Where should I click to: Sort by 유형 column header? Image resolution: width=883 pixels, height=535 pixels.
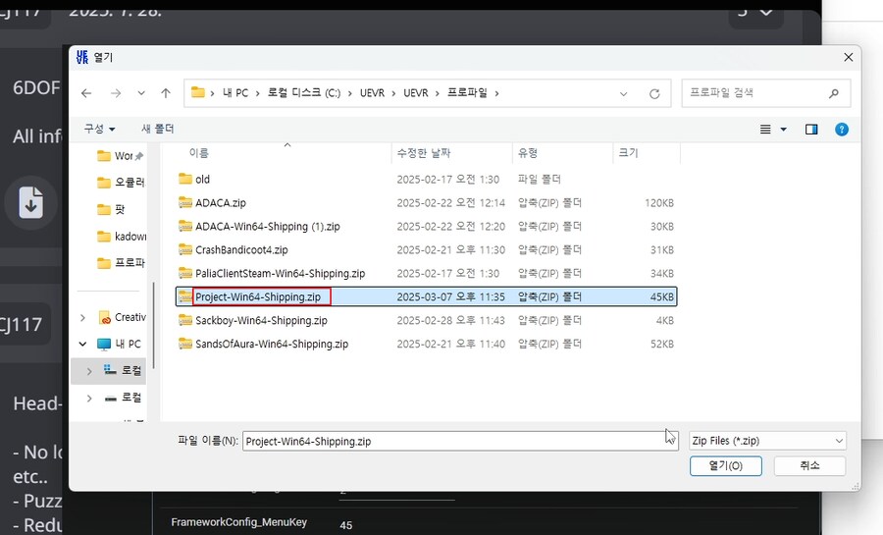(x=528, y=153)
